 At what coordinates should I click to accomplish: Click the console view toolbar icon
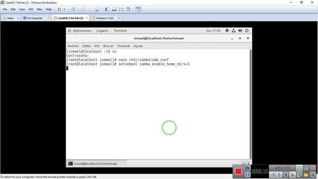[138, 9]
